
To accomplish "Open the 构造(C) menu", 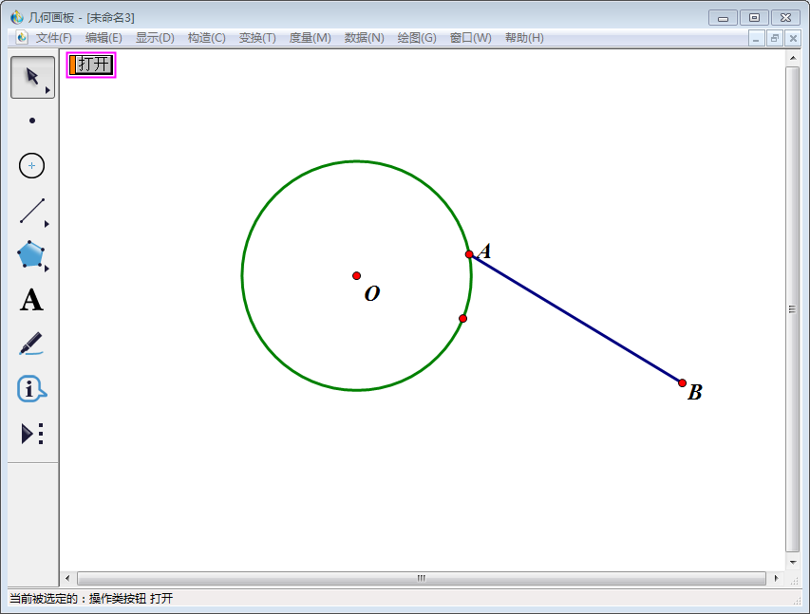I will click(207, 38).
